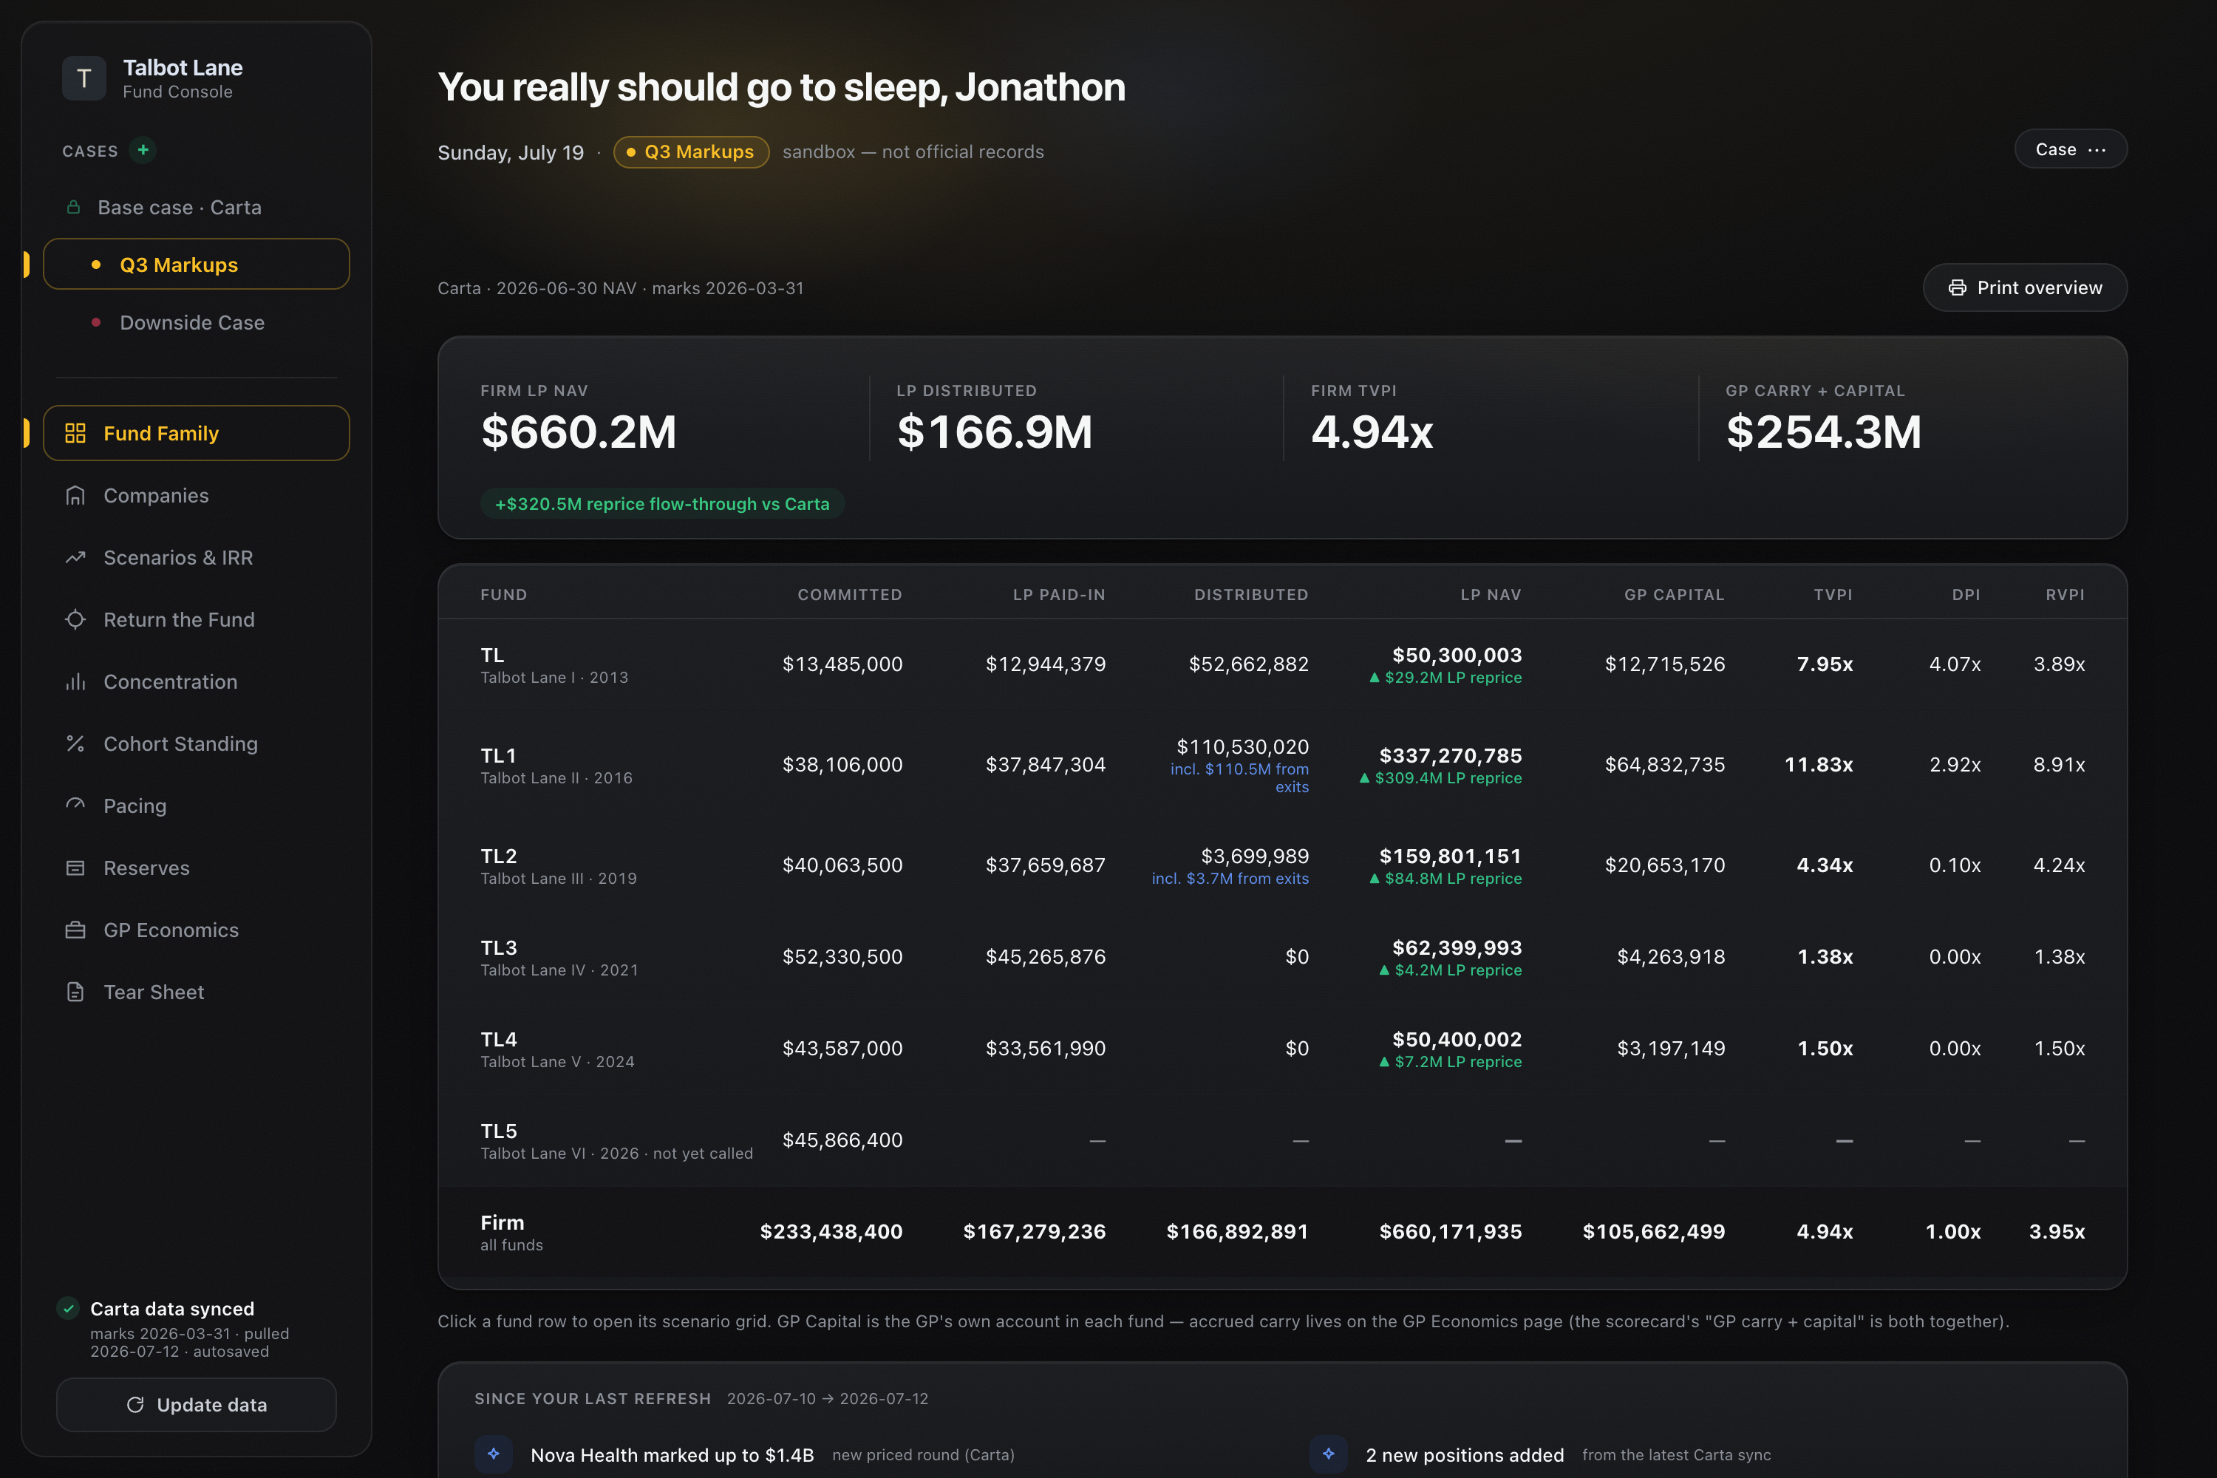The width and height of the screenshot is (2217, 1478).
Task: Click the 4.94x Firm TVPI scorecard value
Action: pos(1372,432)
